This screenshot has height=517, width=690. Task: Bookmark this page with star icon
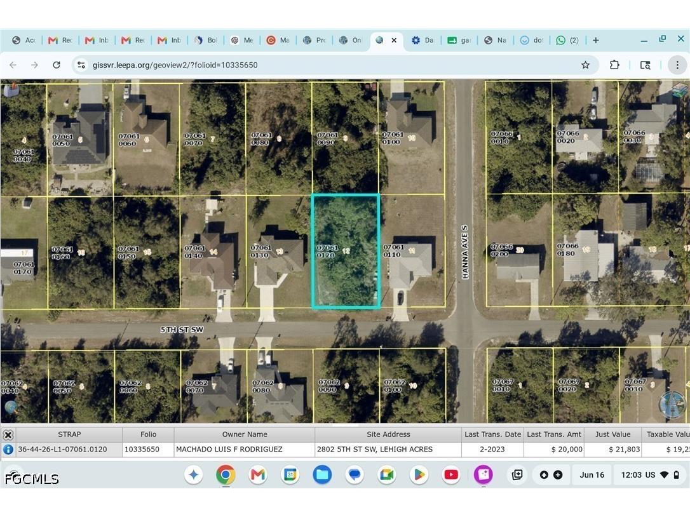585,65
